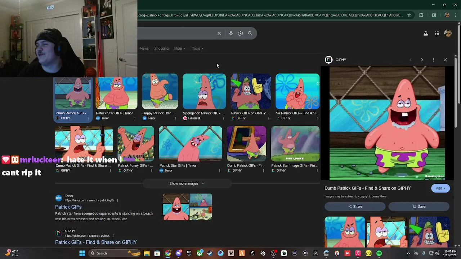Open Google Lens image search icon

coord(241,33)
